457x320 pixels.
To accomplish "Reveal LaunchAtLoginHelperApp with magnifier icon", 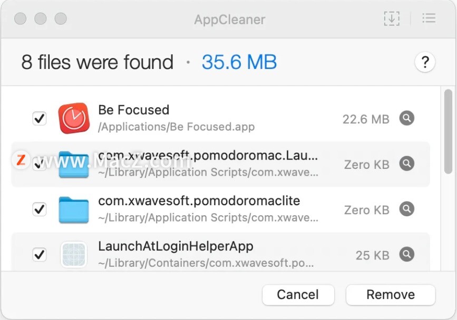I will coord(406,255).
